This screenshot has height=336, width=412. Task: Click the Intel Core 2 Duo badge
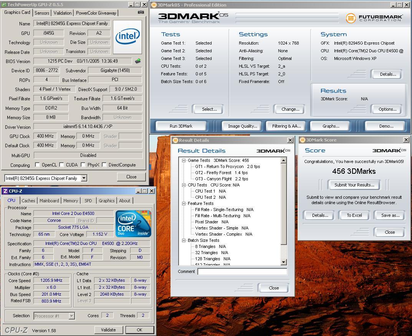(x=134, y=223)
